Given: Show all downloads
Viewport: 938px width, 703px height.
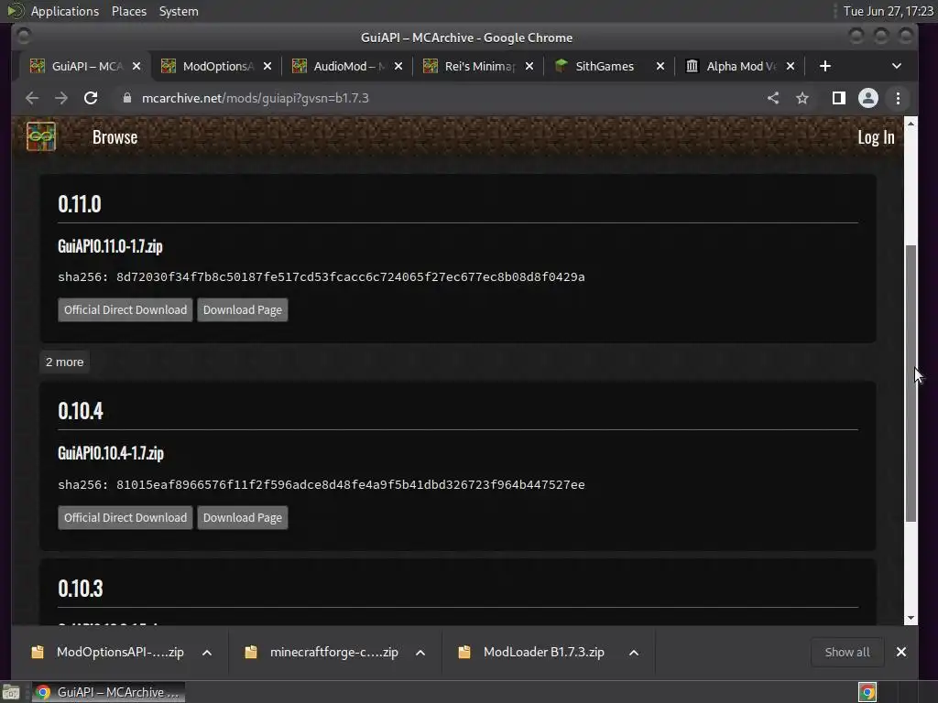Looking at the screenshot, I should 847,652.
